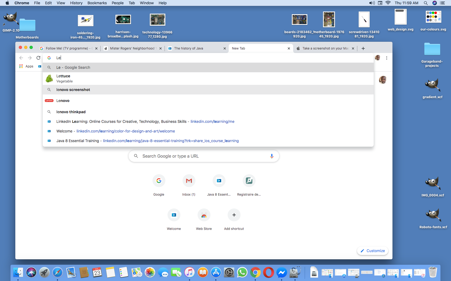Viewport: 451px width, 281px height.
Task: Choose the lenovo thinkpad suggestion
Action: tap(71, 112)
